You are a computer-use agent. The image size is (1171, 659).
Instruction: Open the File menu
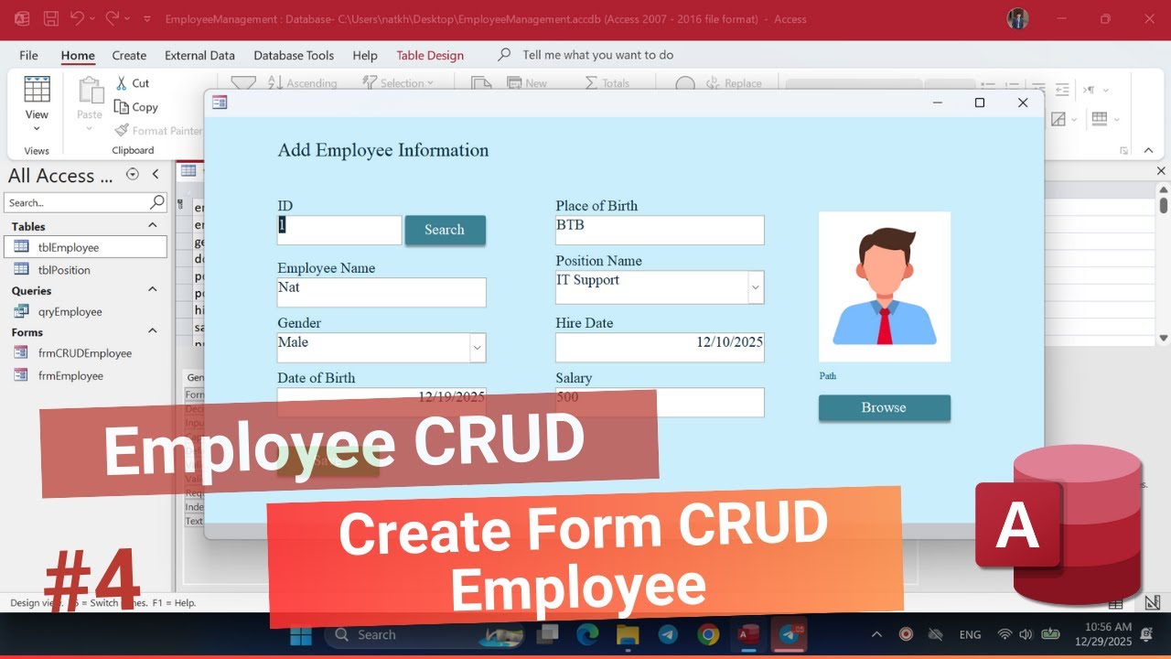pos(28,55)
